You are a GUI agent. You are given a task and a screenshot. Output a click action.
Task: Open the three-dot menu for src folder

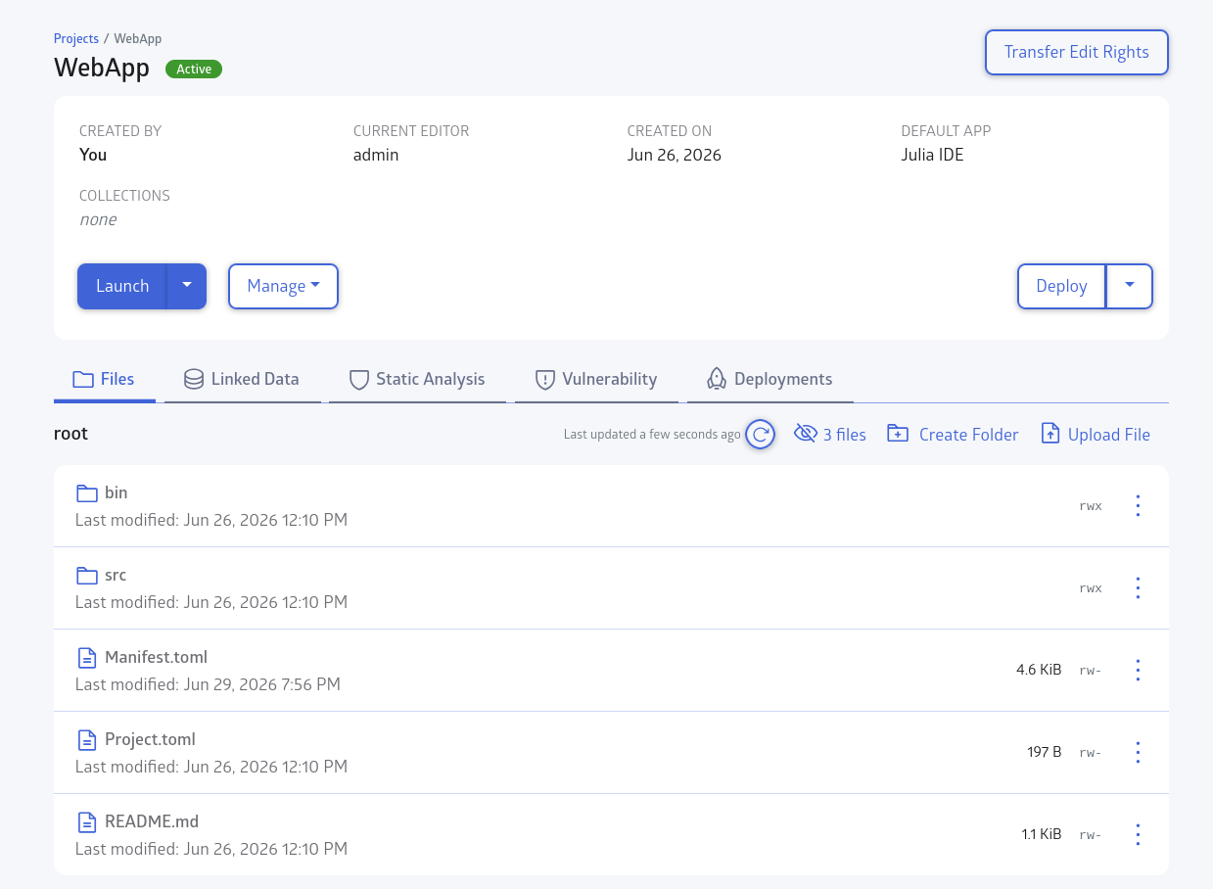click(x=1138, y=587)
